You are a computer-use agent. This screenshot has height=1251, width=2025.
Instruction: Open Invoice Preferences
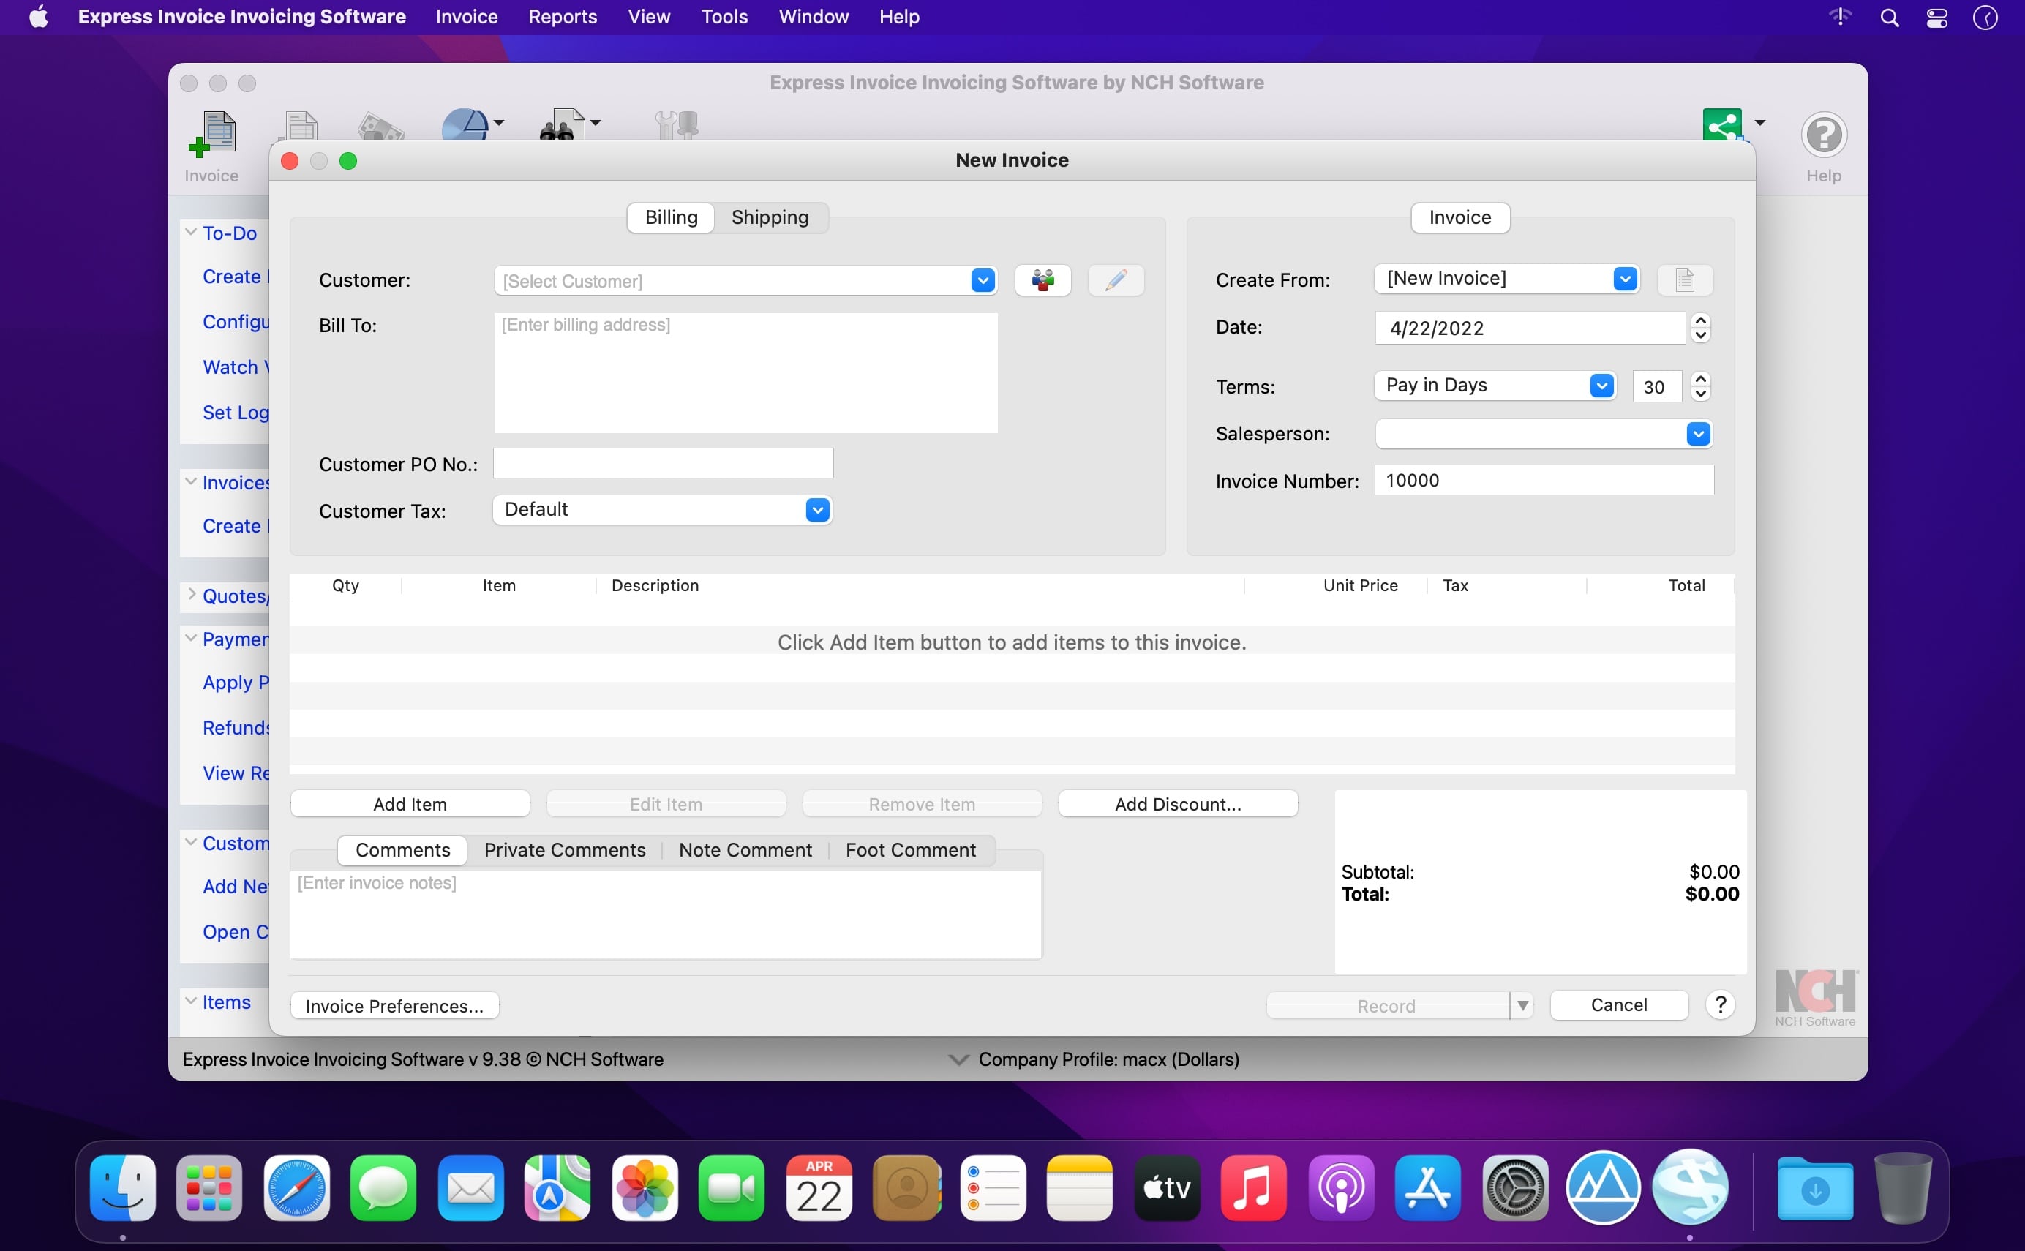pos(394,1006)
